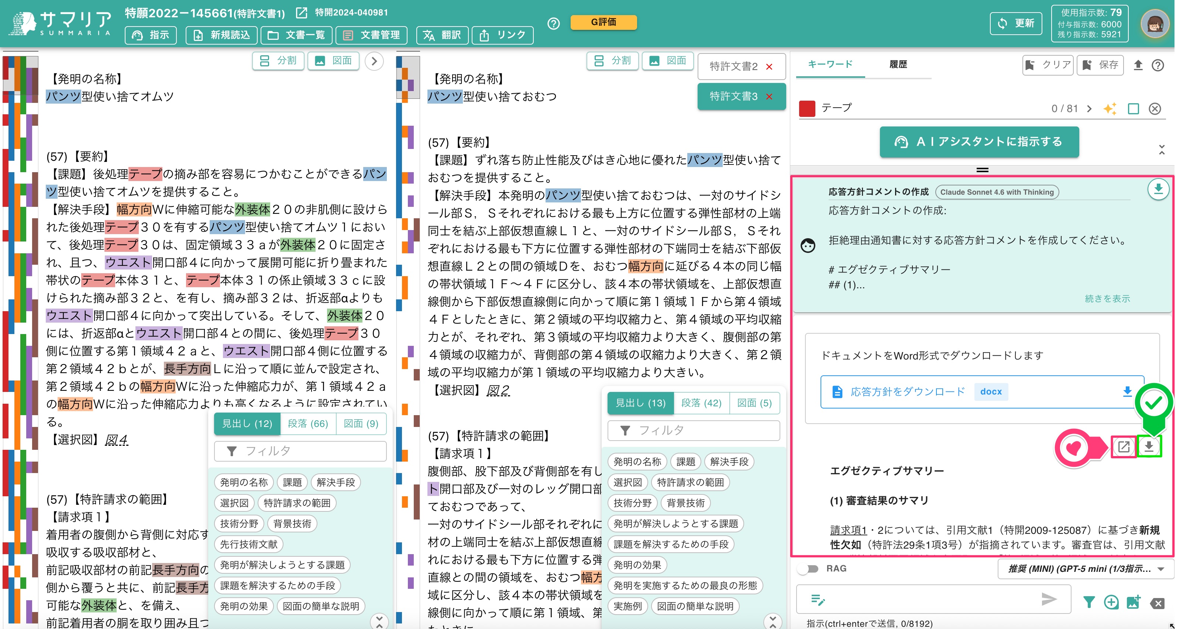Switch to the キーワード tab
Image resolution: width=1190 pixels, height=629 pixels.
click(x=830, y=64)
